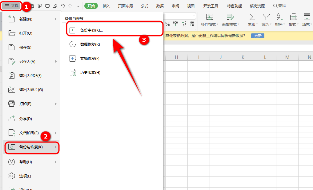Switch to the 数据 ribbon tab
The height and width of the screenshot is (190, 313).
pyautogui.click(x=159, y=6)
